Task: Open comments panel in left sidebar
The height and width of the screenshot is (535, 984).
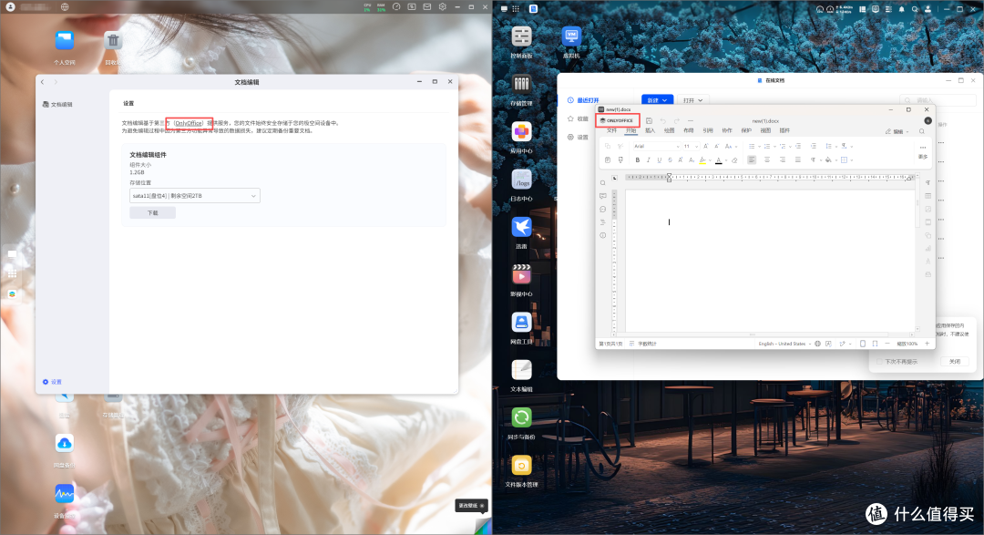Action: pos(603,196)
